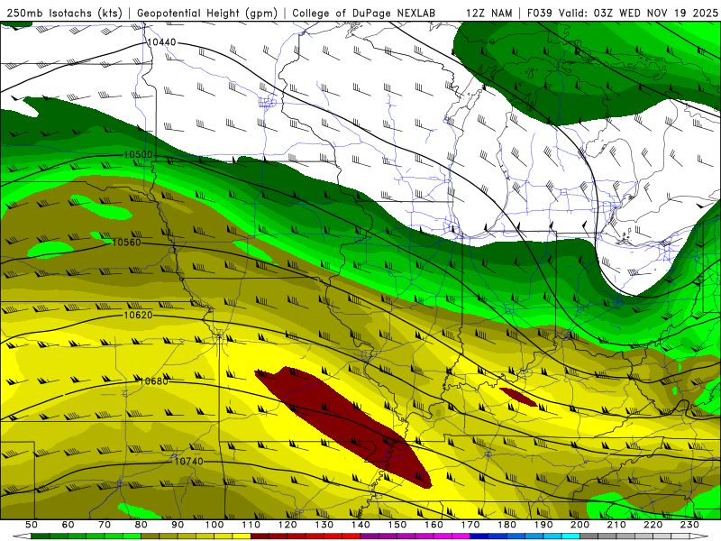Click the 90 value on the color scale
Screen dimensions: 721x541
pyautogui.click(x=178, y=525)
